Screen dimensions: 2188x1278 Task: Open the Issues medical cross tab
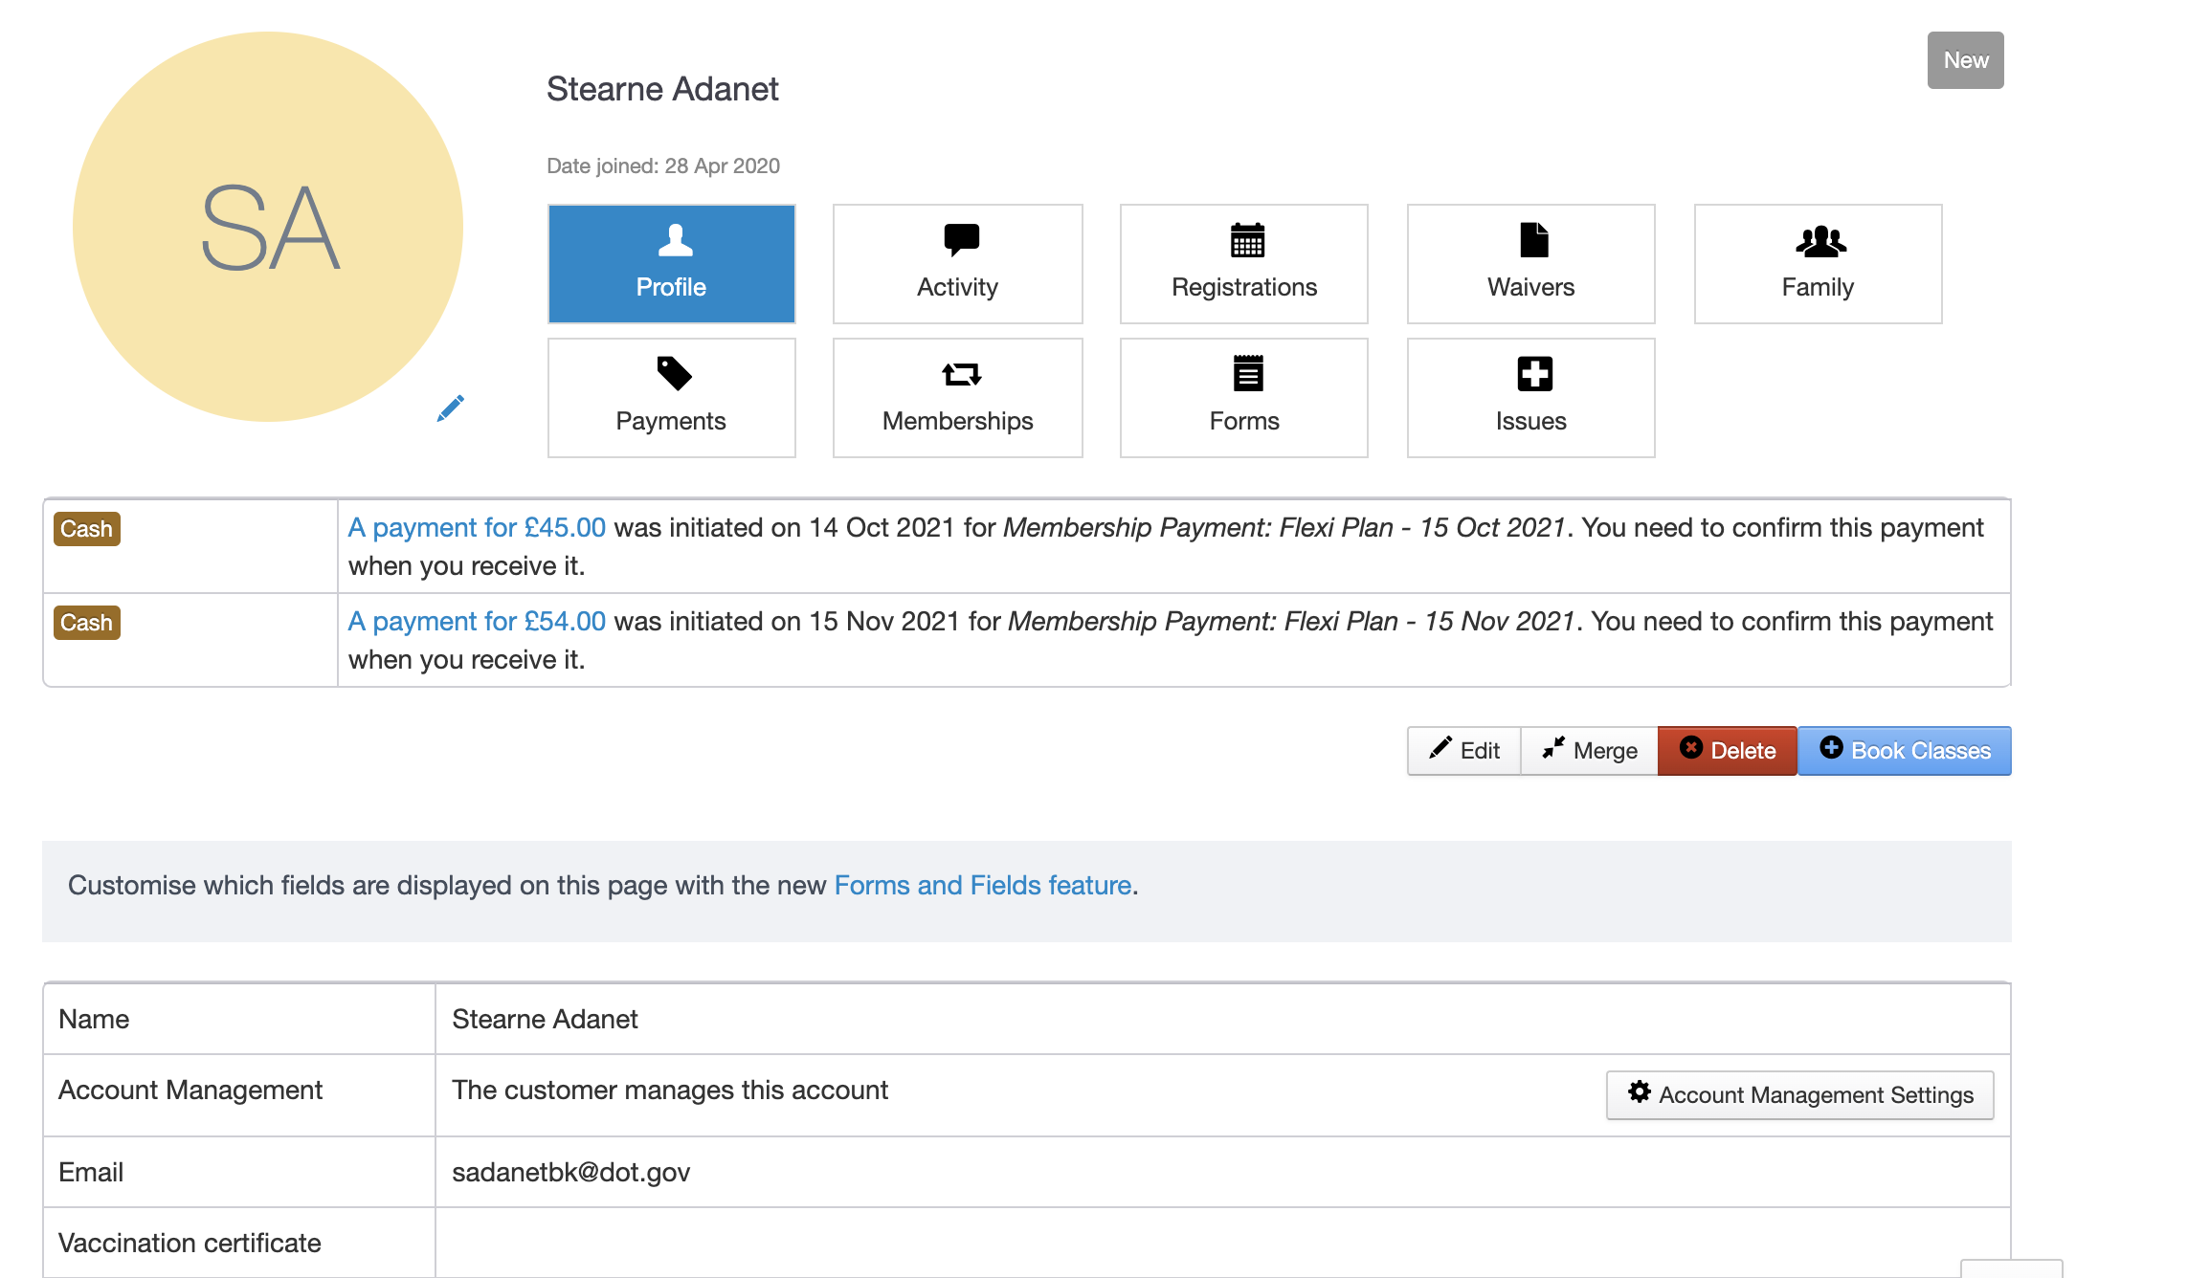1530,397
